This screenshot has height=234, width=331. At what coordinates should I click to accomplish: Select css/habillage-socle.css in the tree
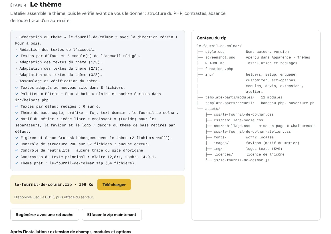tap(238, 120)
